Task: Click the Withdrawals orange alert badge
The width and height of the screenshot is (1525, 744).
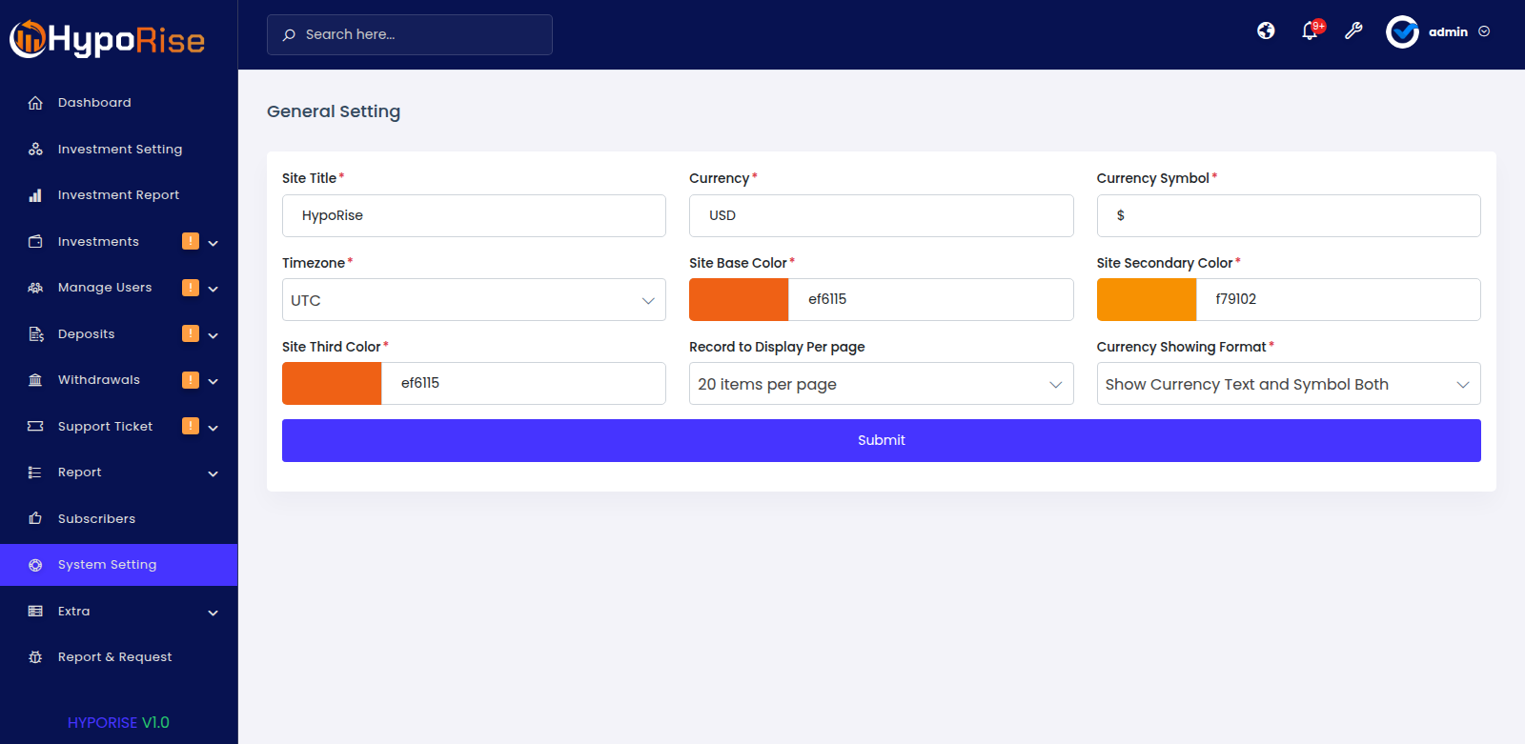Action: coord(191,380)
